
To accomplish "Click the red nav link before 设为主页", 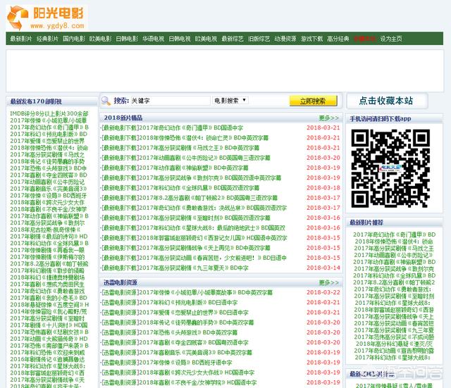I will click(365, 39).
